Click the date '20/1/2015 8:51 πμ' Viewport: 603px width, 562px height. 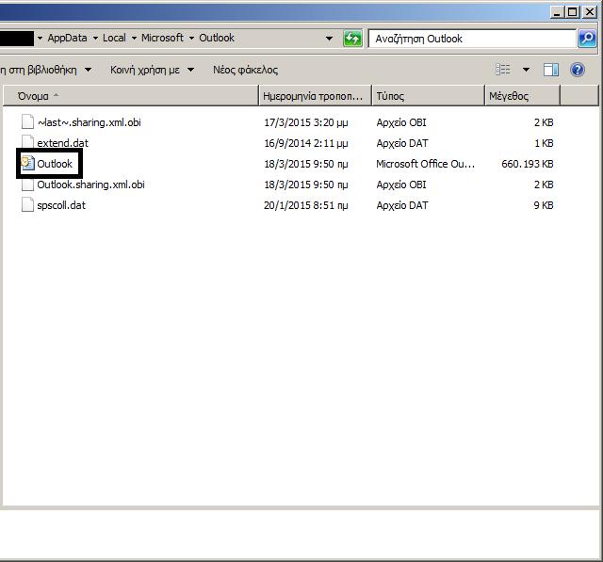pos(305,205)
